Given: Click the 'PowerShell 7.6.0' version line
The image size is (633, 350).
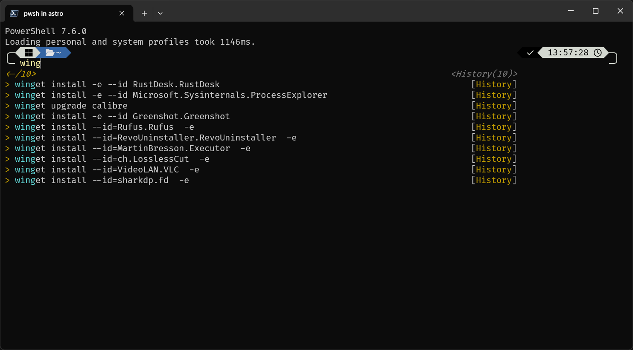Looking at the screenshot, I should tap(46, 31).
